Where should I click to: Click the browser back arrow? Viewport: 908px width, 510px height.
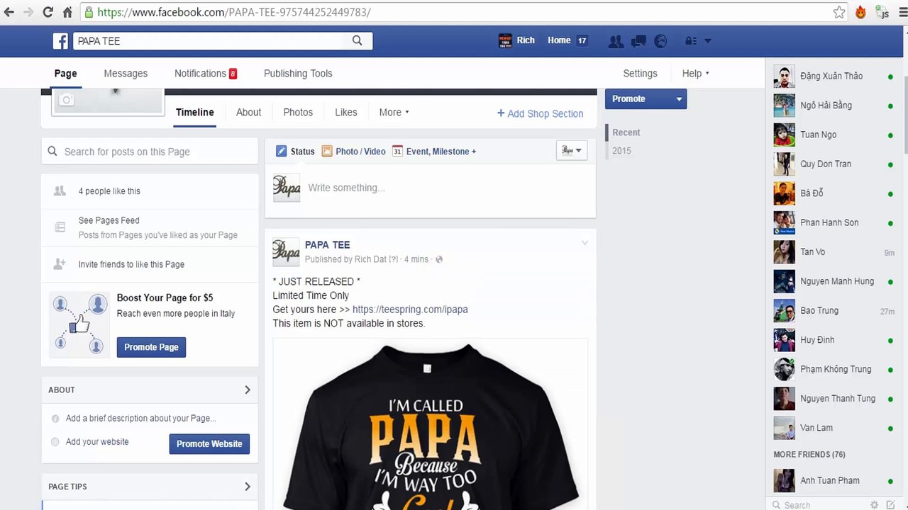9,12
